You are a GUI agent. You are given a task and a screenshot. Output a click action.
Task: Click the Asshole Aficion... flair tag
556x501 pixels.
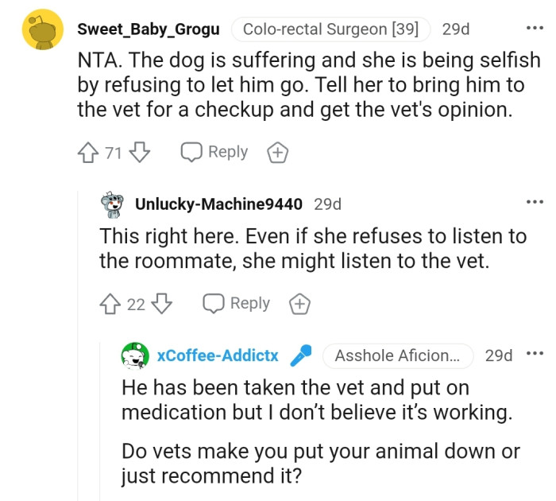tap(397, 355)
